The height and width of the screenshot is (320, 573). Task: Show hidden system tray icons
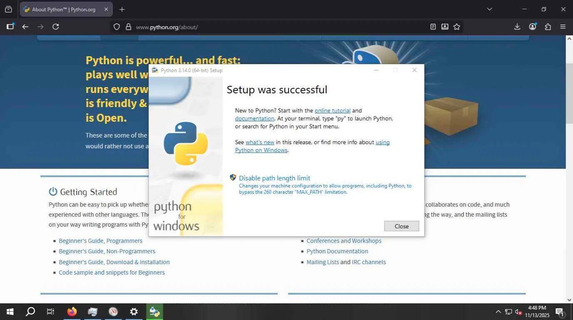(498, 312)
